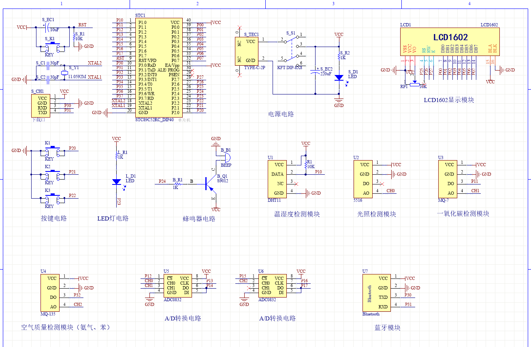Select the U7 Bluetooth module block
The width and height of the screenshot is (531, 347).
point(376,292)
